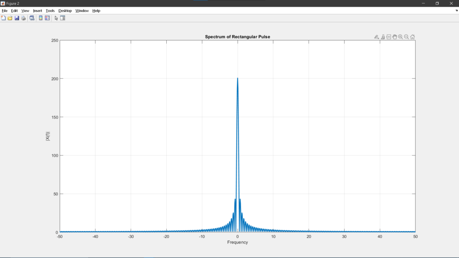This screenshot has height=258, width=459.
Task: Save the figure using the floppy disk icon
Action: 17,18
